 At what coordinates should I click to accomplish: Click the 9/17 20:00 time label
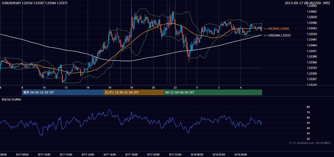tap(153, 155)
